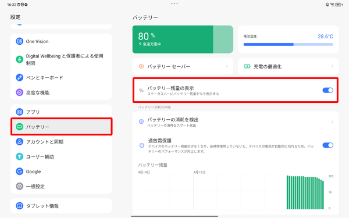Disable the 過放電保護 switch
This screenshot has width=349, height=218.
[327, 145]
